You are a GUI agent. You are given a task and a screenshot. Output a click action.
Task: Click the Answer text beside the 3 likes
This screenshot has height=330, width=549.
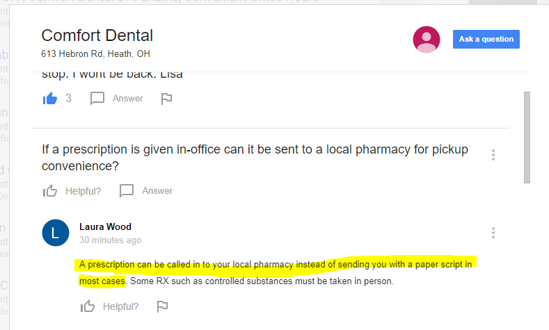pyautogui.click(x=127, y=99)
